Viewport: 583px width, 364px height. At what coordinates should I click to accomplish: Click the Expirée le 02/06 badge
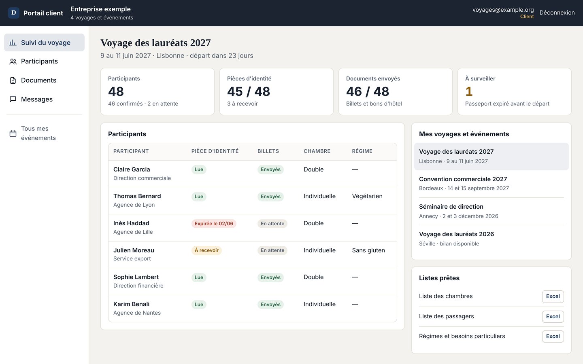(214, 224)
